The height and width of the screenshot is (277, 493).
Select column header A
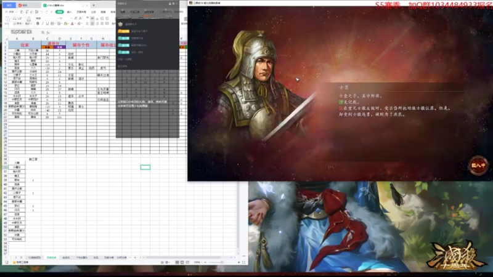tap(17, 39)
